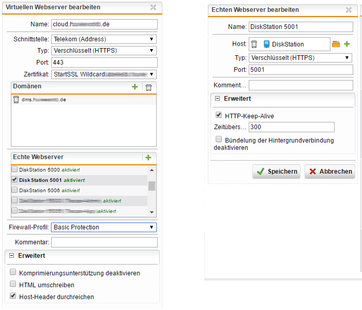Image resolution: width=362 pixels, height=310 pixels.
Task: Click the trash icon next to DiskStation host
Action: pyautogui.click(x=254, y=44)
